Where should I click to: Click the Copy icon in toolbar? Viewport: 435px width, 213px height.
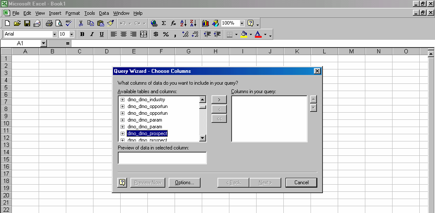tap(91, 24)
